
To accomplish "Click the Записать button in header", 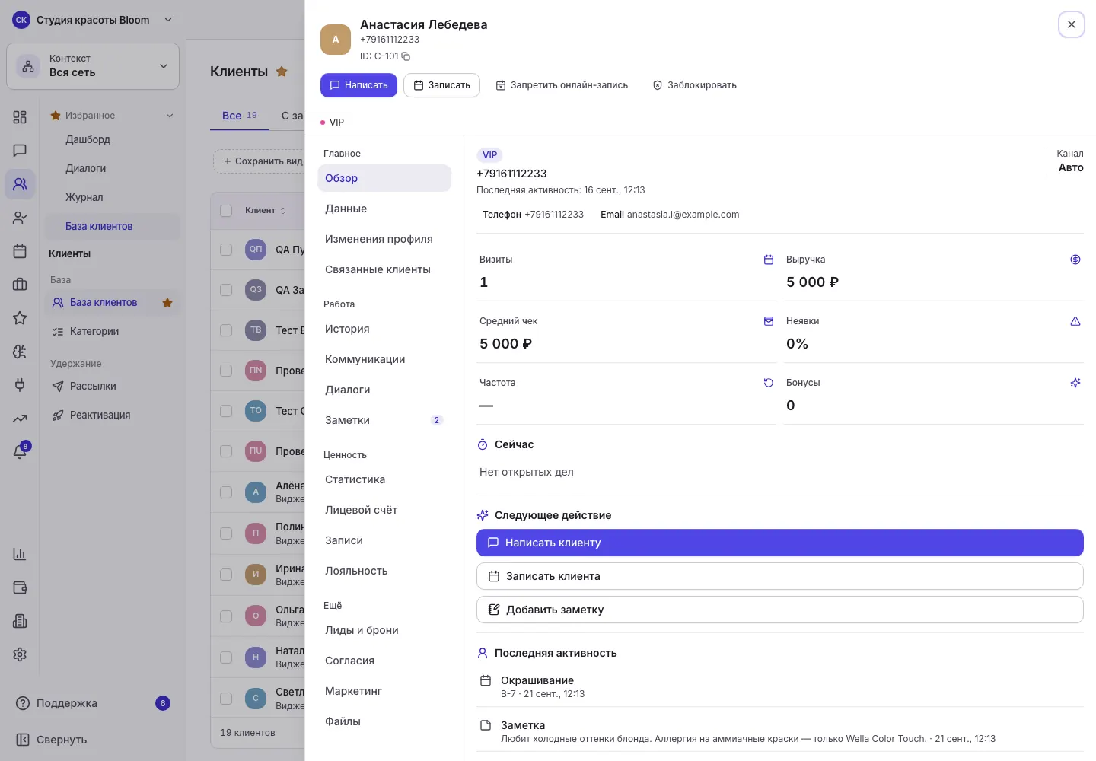I will tap(441, 85).
